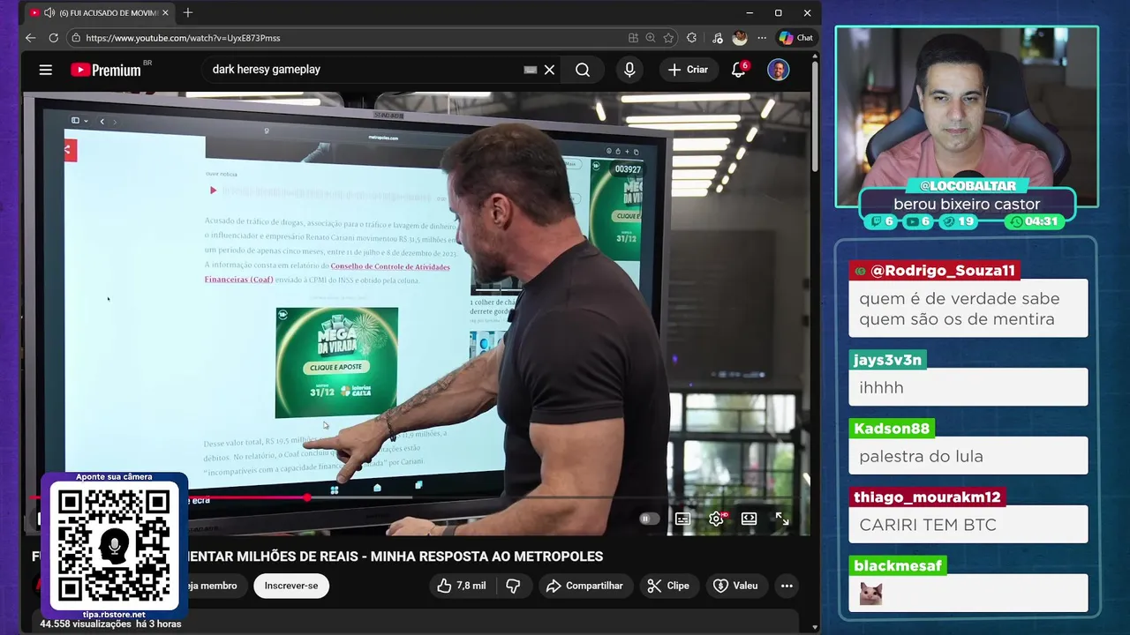Open more actions three-dot menu
The width and height of the screenshot is (1130, 635).
[x=787, y=586]
